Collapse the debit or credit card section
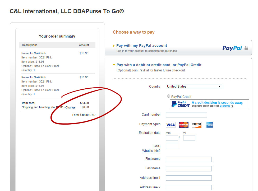Screen dimensions: 258x191 (159, 65)
